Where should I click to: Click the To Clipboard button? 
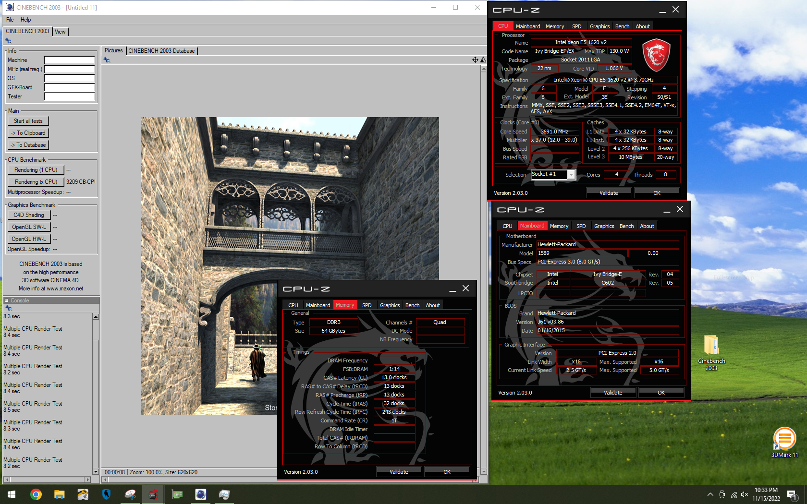28,133
